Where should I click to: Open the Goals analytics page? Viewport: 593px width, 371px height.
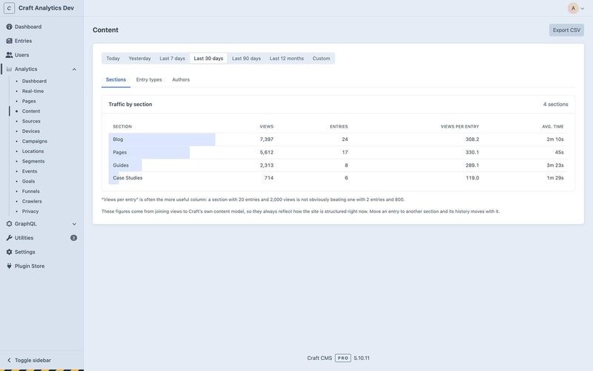28,181
